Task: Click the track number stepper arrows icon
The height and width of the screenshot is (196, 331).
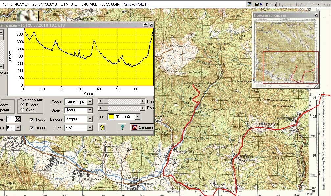Action: (18, 119)
